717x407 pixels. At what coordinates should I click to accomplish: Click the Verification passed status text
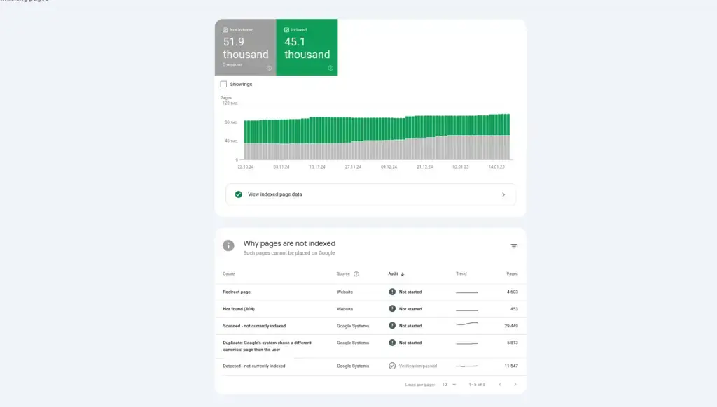(418, 366)
